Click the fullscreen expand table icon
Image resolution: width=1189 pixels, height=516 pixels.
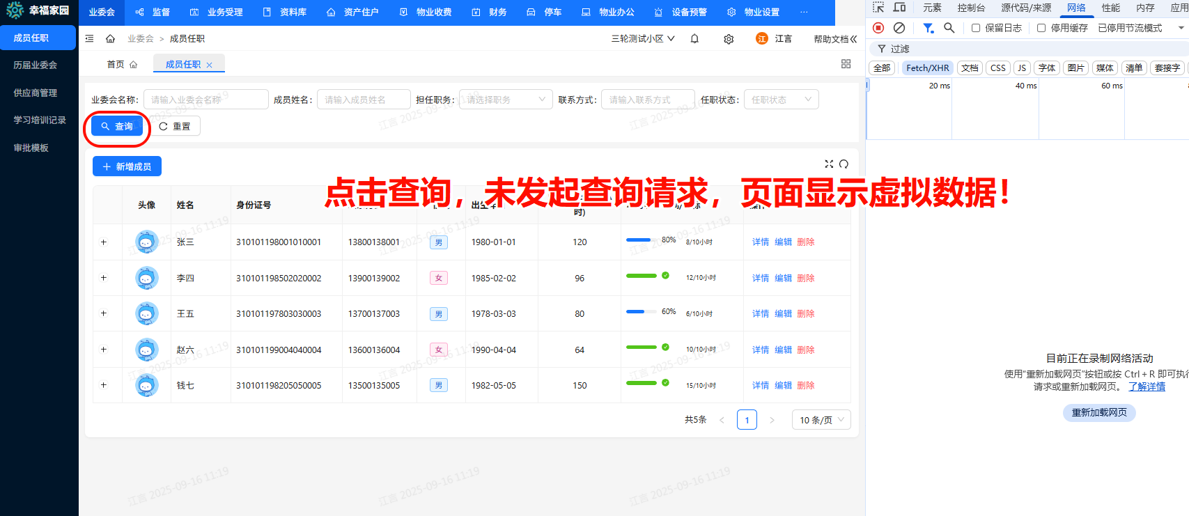tap(829, 164)
